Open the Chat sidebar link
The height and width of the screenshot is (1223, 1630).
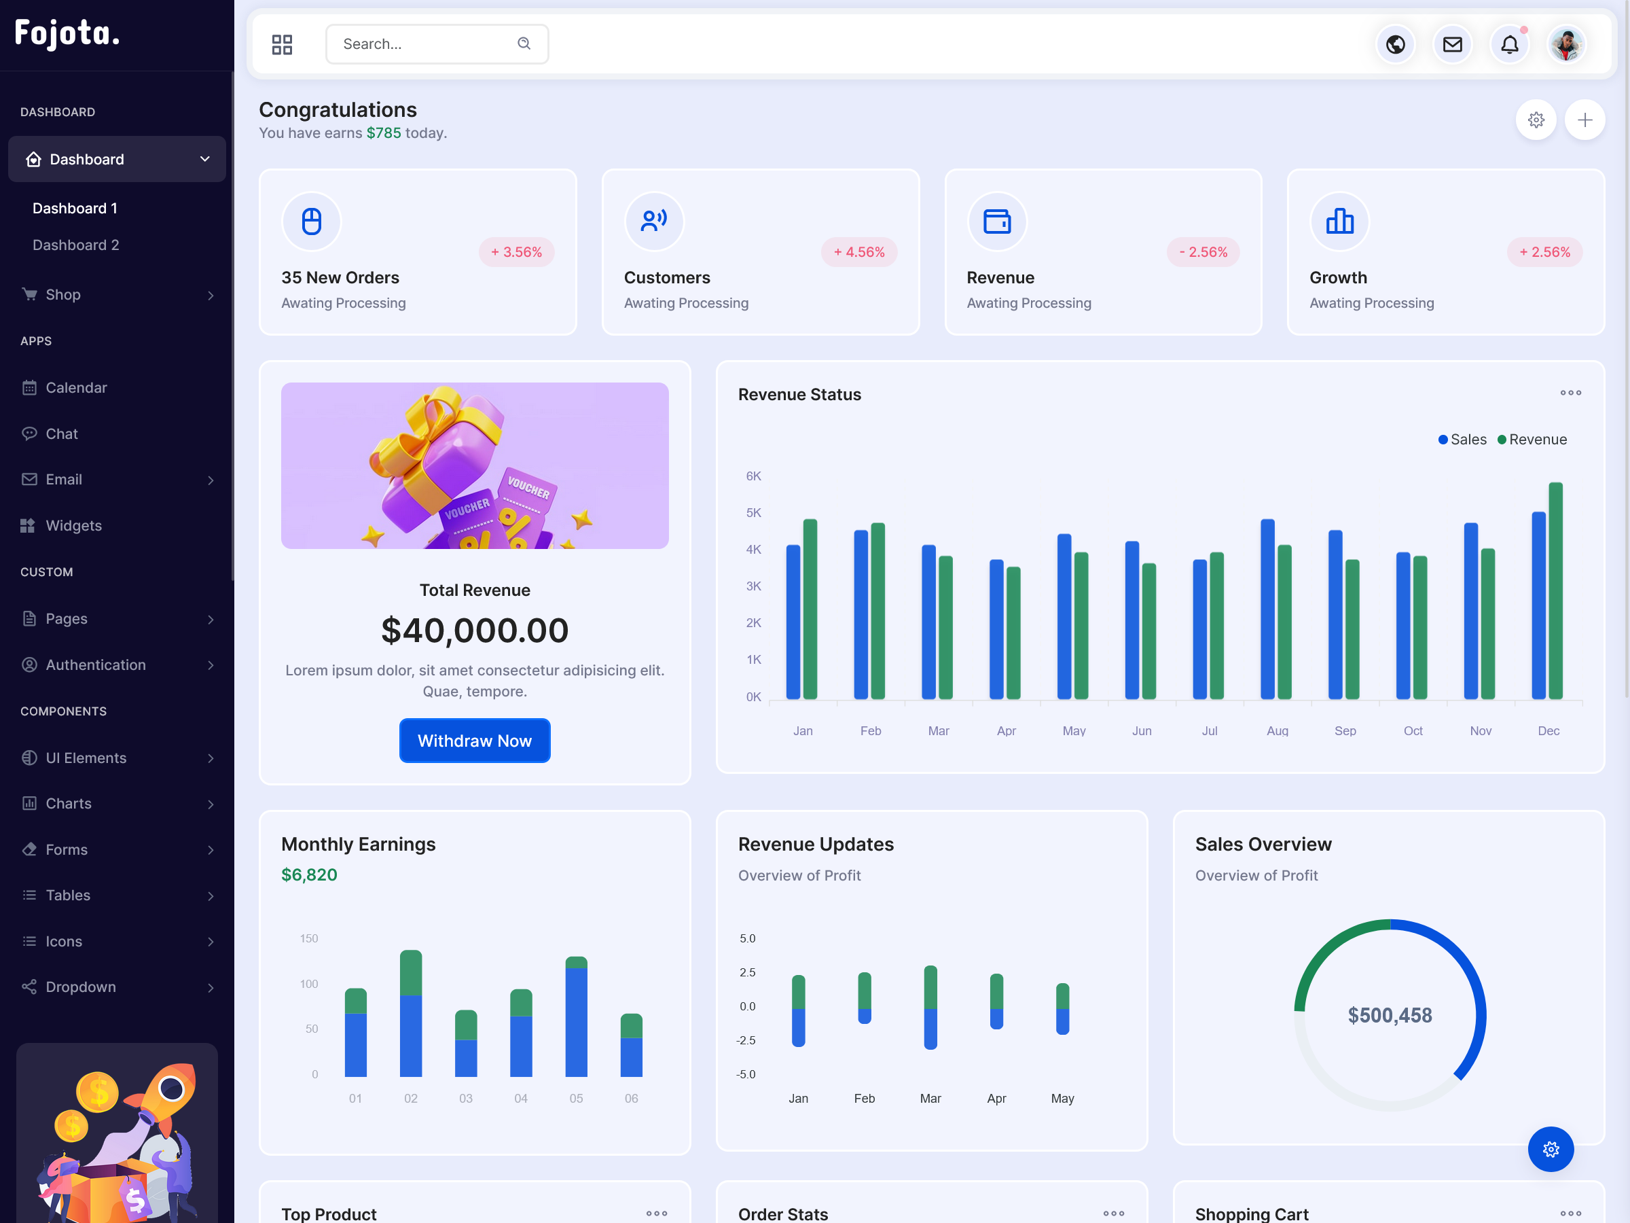pyautogui.click(x=61, y=433)
